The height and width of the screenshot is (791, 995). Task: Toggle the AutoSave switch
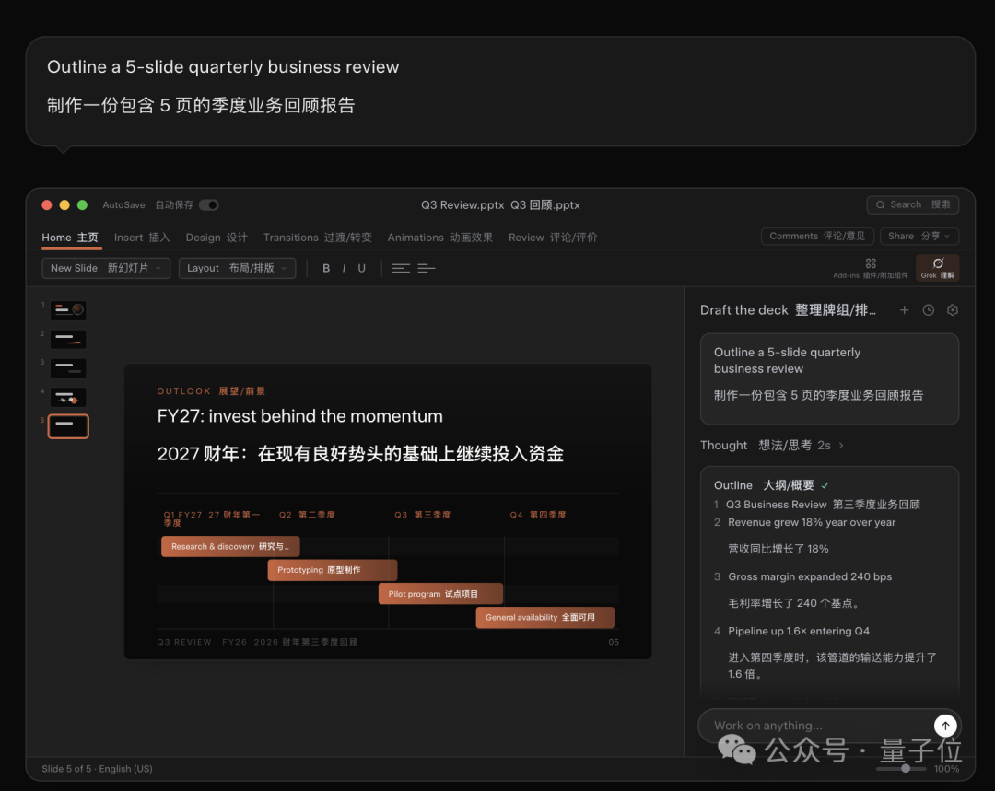click(x=209, y=204)
